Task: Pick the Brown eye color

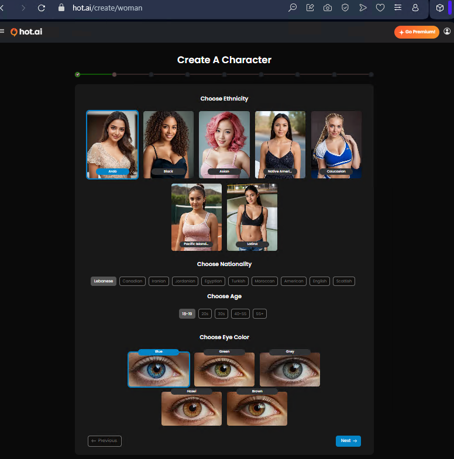Action: (257, 408)
